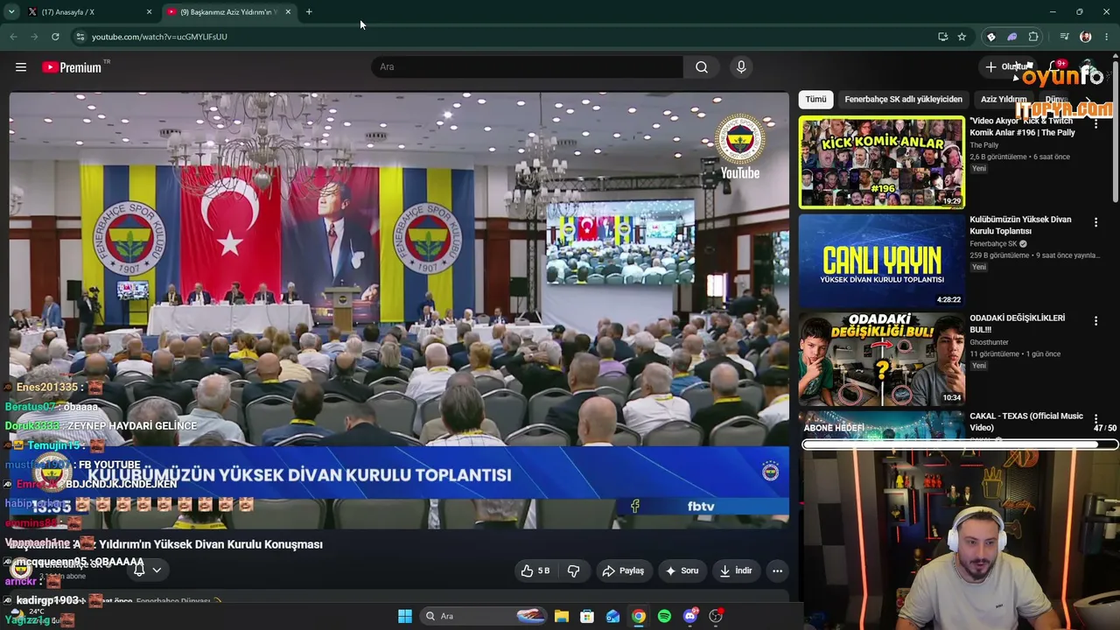Open the Outlook mail taskbar icon
The height and width of the screenshot is (630, 1120).
coord(612,616)
